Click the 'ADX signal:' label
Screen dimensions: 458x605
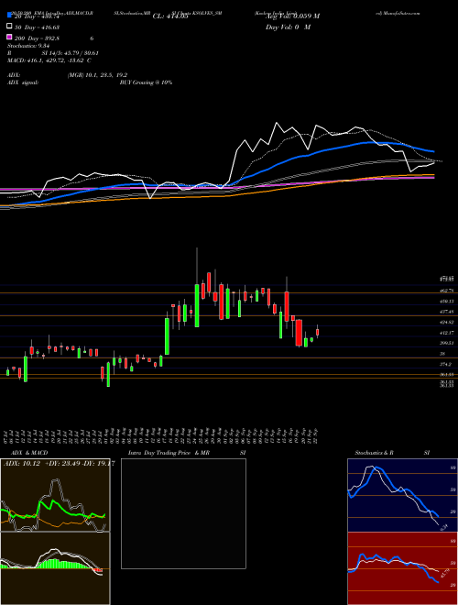[22, 82]
